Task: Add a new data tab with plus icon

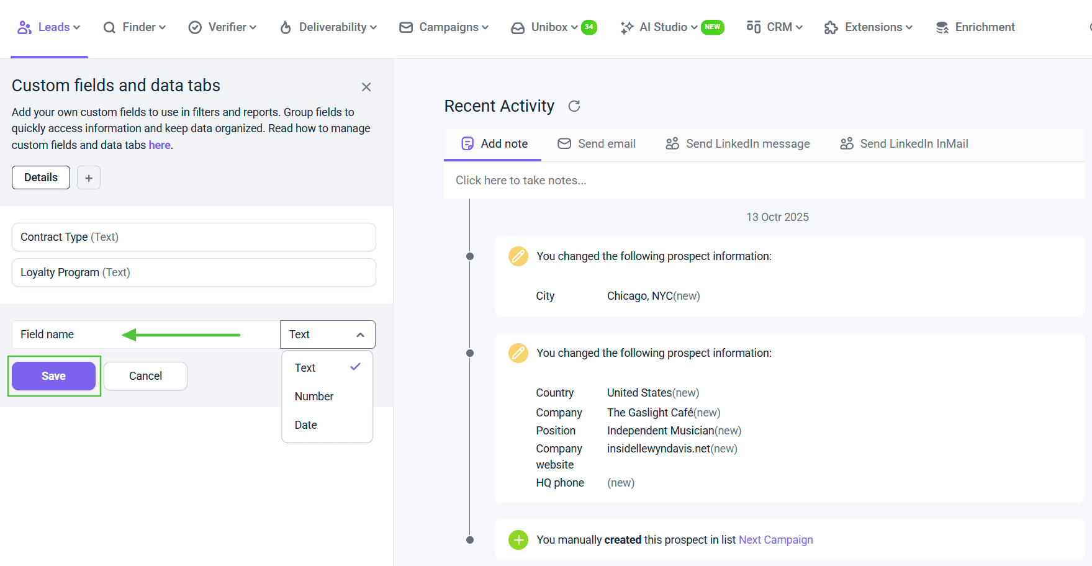Action: coord(89,178)
